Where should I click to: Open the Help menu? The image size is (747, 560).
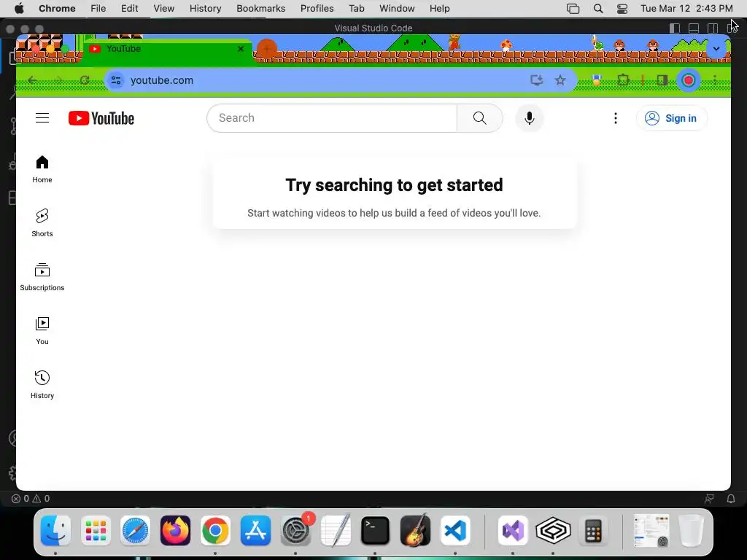point(439,9)
